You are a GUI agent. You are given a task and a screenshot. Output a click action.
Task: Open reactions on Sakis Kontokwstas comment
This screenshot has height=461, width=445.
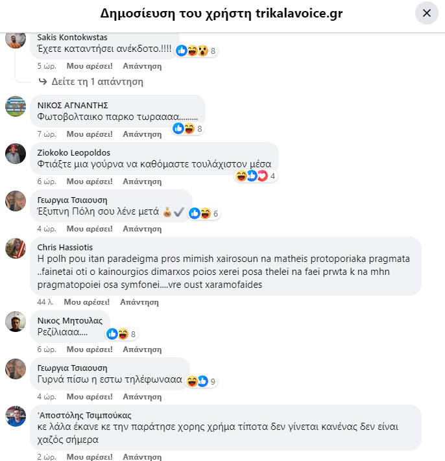pyautogui.click(x=196, y=51)
